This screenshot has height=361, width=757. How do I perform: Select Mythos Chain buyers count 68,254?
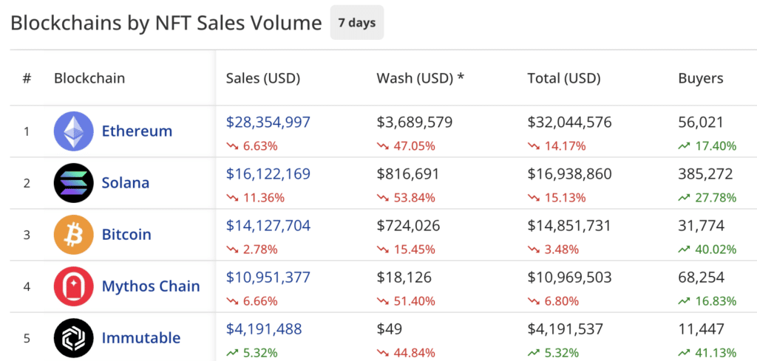point(701,278)
